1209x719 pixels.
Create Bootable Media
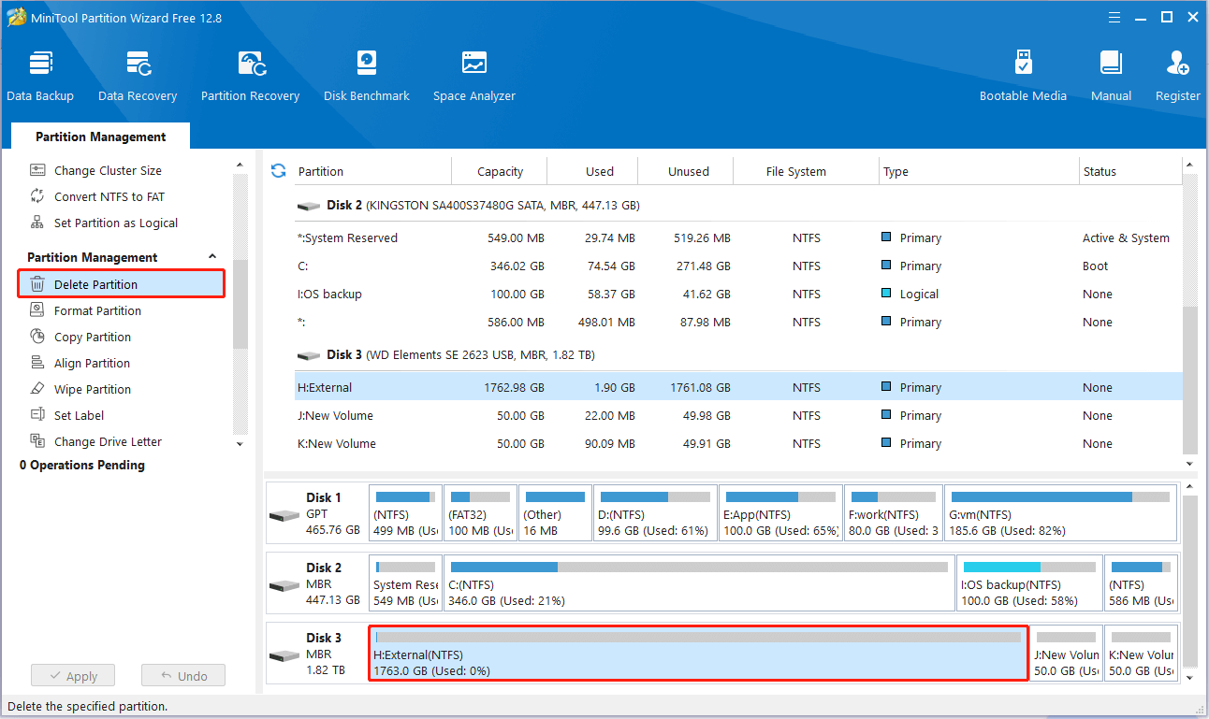point(1023,77)
